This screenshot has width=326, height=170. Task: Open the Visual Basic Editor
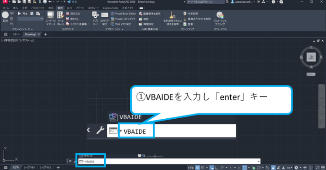pos(123,14)
